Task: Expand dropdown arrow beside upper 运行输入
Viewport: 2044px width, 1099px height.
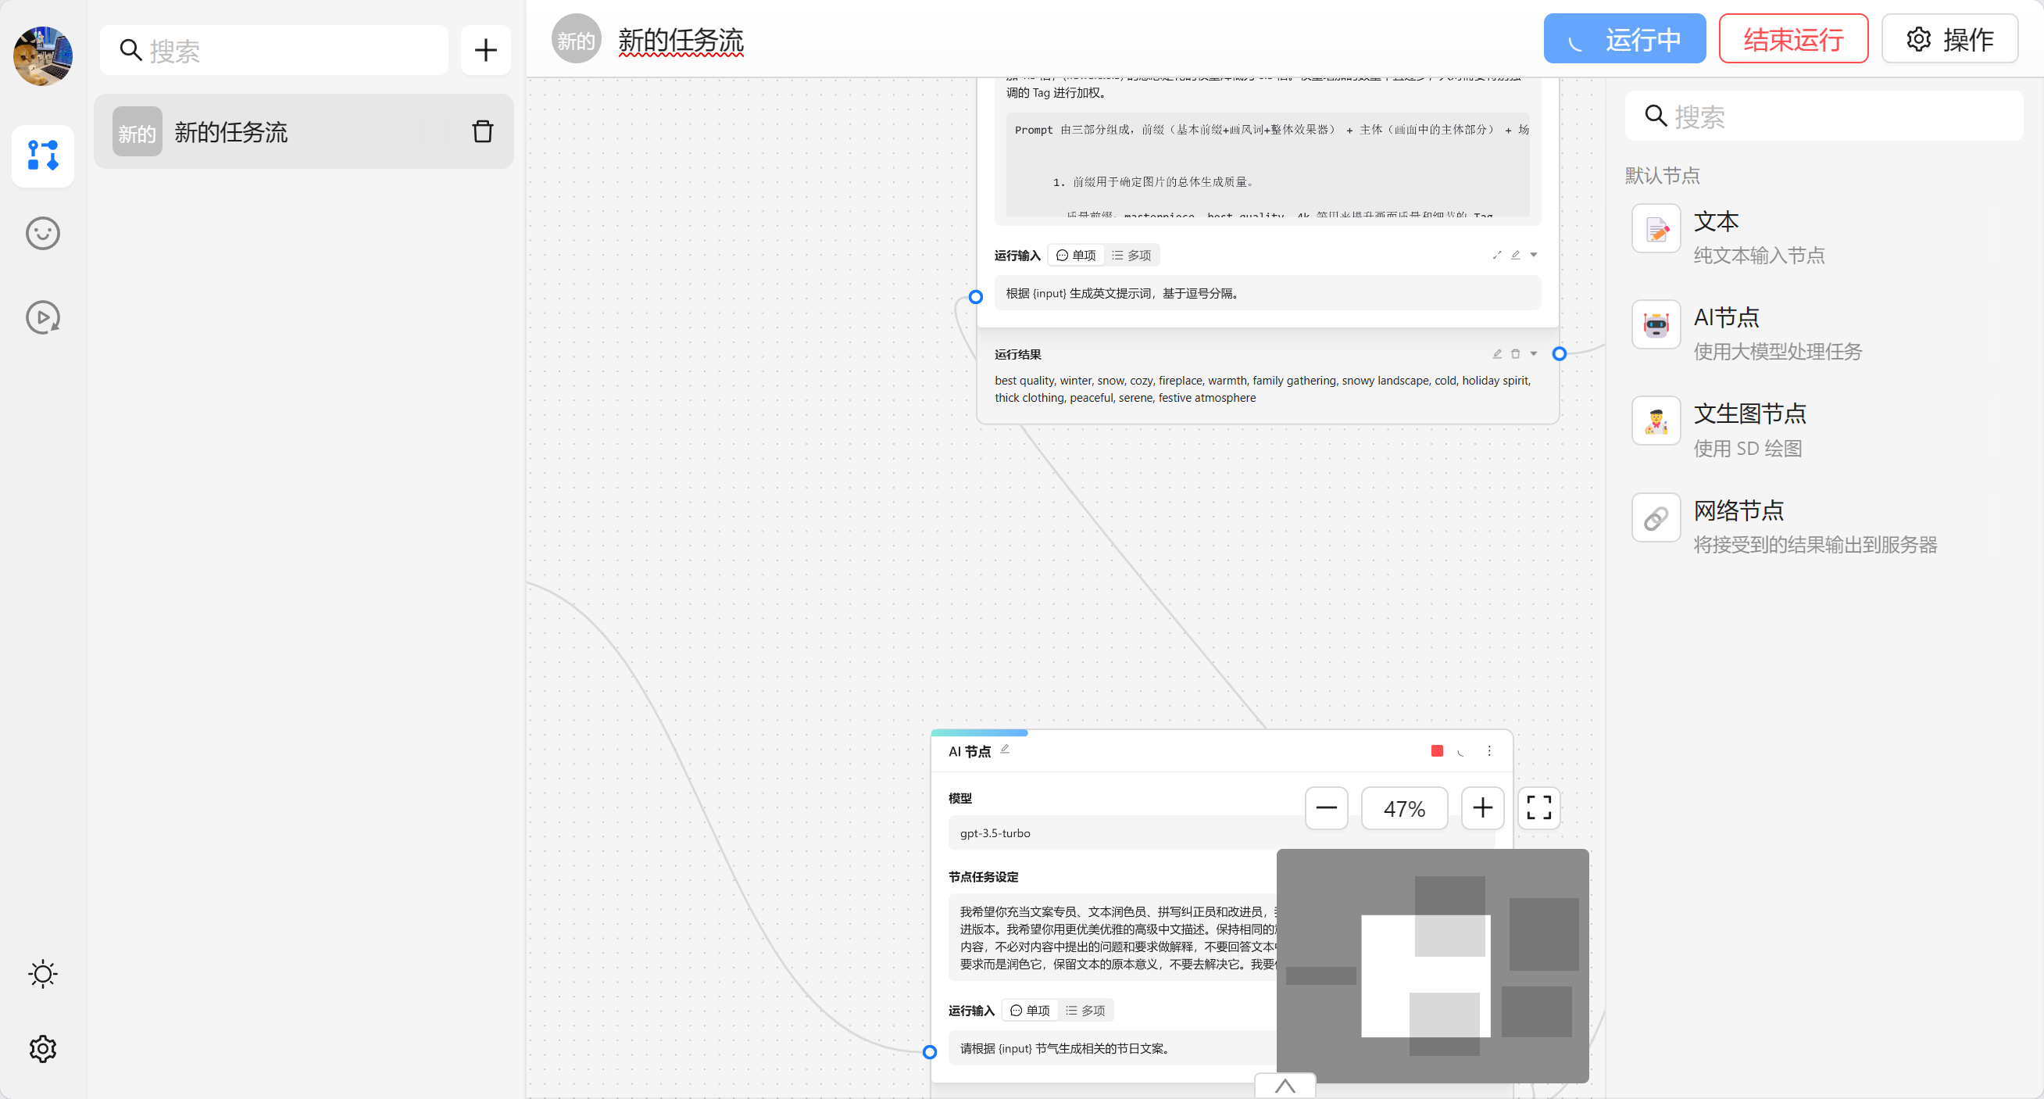Action: [x=1534, y=255]
